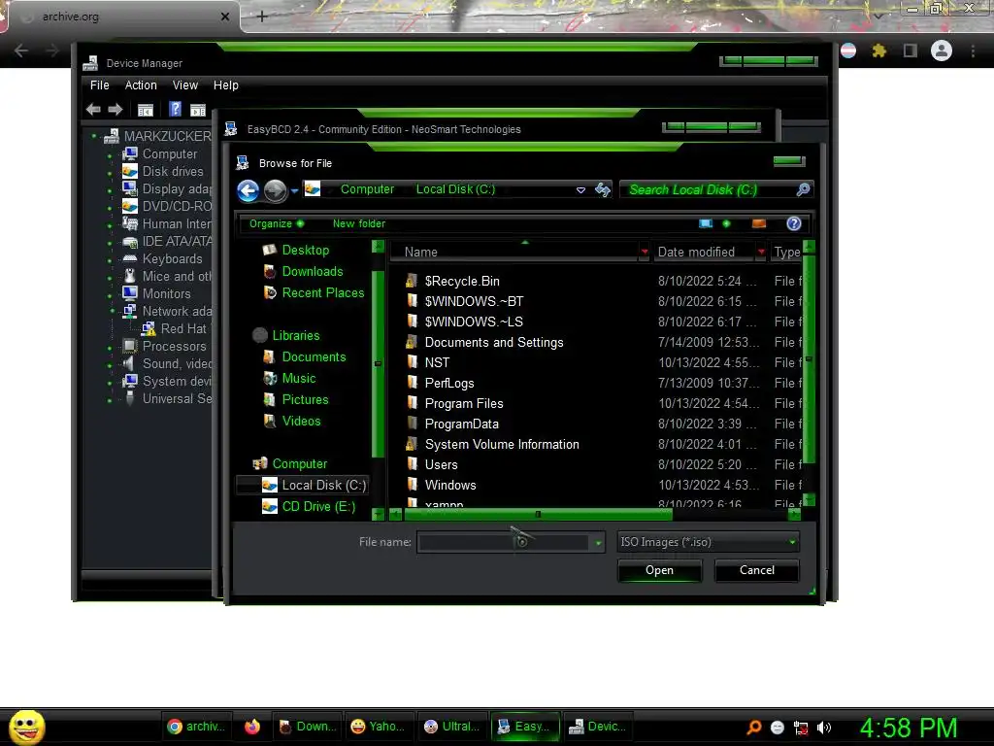Open Date modified filter dropdown arrow
The image size is (994, 746).
pyautogui.click(x=761, y=252)
